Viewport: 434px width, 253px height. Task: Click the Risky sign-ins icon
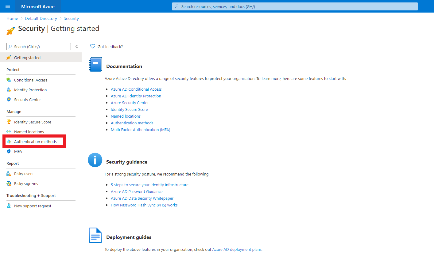pos(9,183)
